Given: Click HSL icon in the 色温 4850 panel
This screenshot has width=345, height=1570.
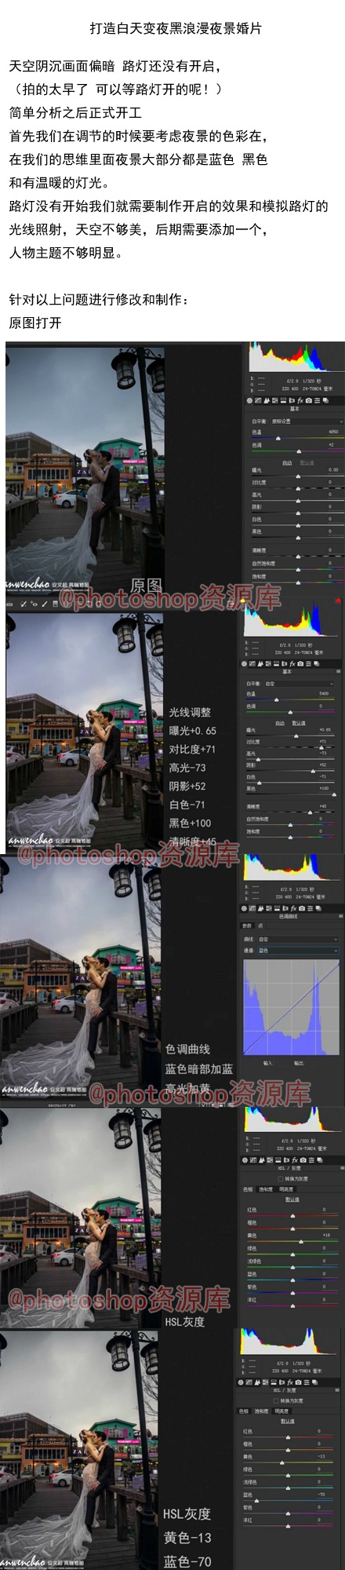Looking at the screenshot, I should tap(275, 401).
